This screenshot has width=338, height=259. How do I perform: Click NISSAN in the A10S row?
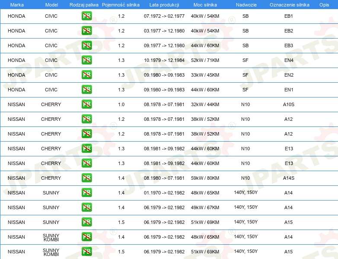pos(16,104)
